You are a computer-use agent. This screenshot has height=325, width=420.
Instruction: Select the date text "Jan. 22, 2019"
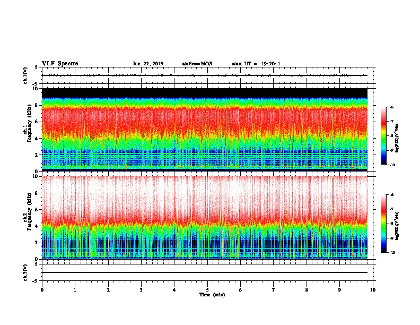pyautogui.click(x=148, y=64)
